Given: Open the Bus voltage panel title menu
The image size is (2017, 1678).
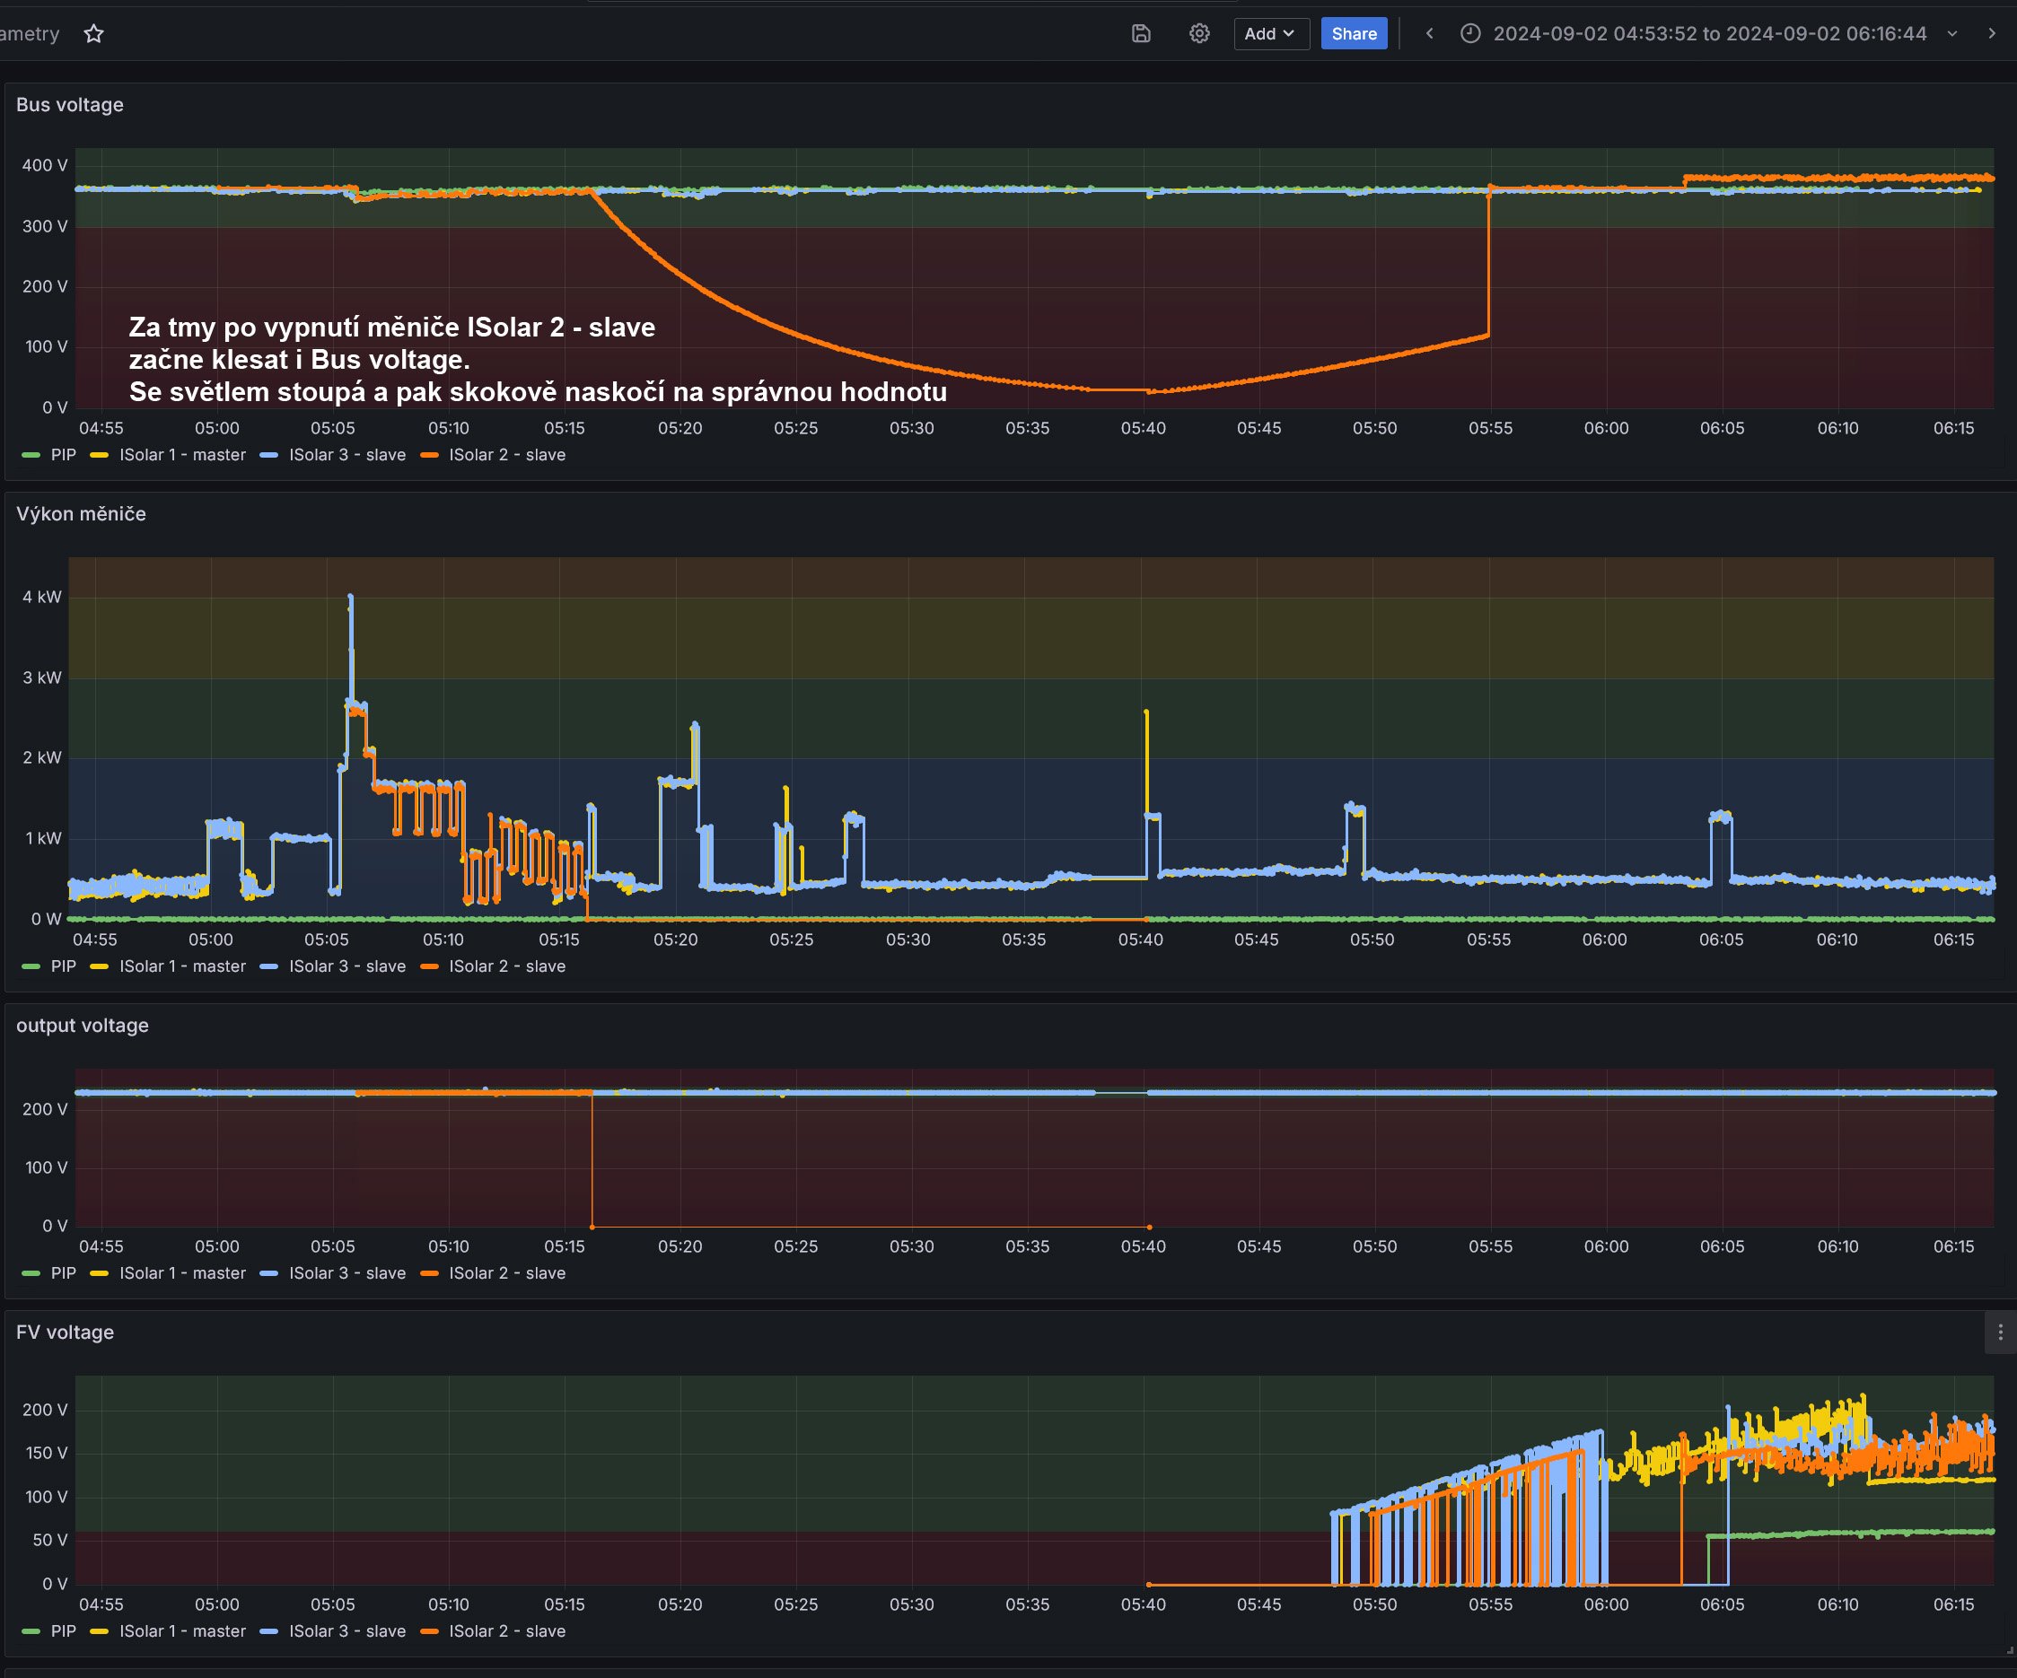Looking at the screenshot, I should (69, 105).
